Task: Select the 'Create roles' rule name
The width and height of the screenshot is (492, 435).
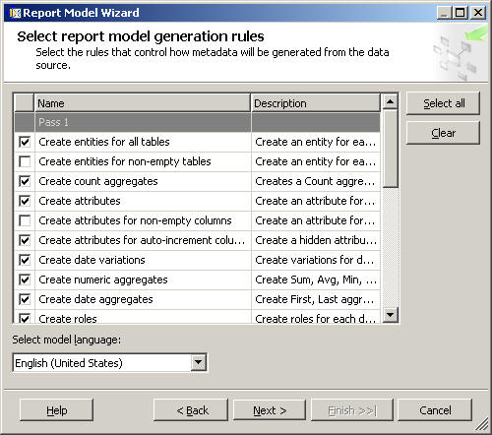Action: (x=68, y=318)
